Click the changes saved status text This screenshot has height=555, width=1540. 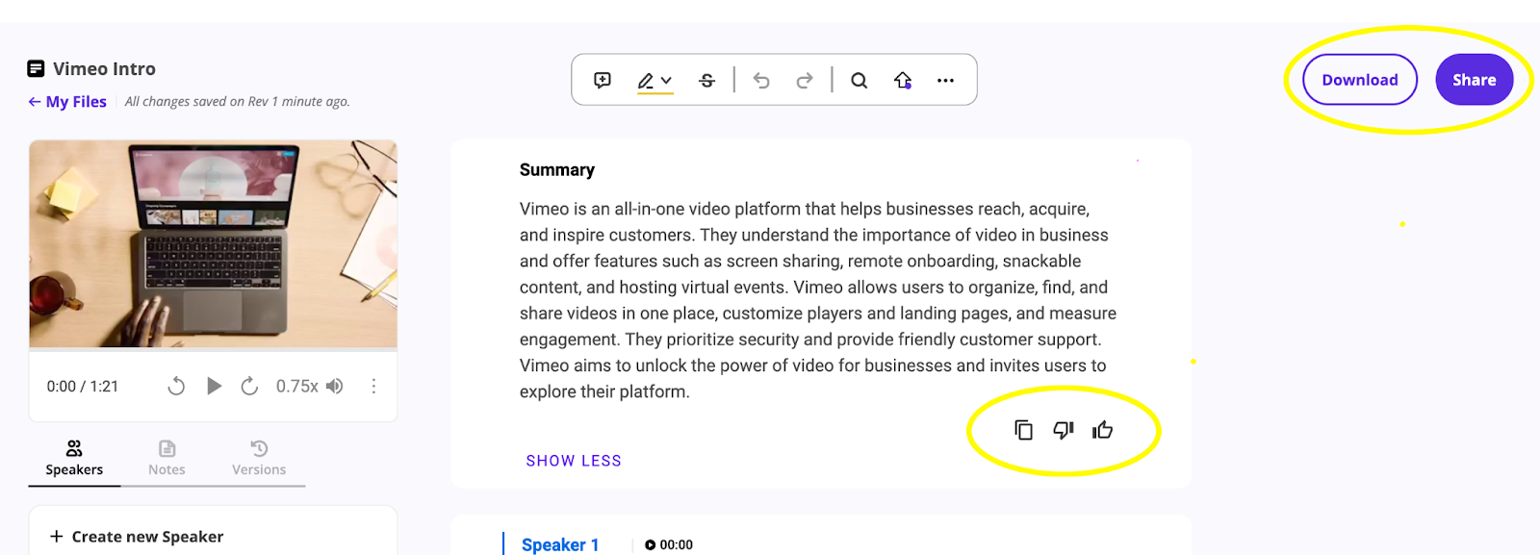(238, 102)
